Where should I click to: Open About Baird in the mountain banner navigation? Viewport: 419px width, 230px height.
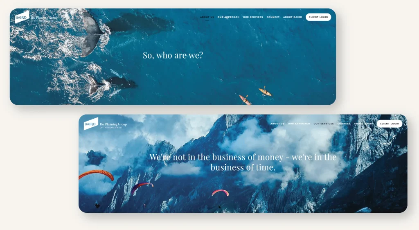coord(363,124)
